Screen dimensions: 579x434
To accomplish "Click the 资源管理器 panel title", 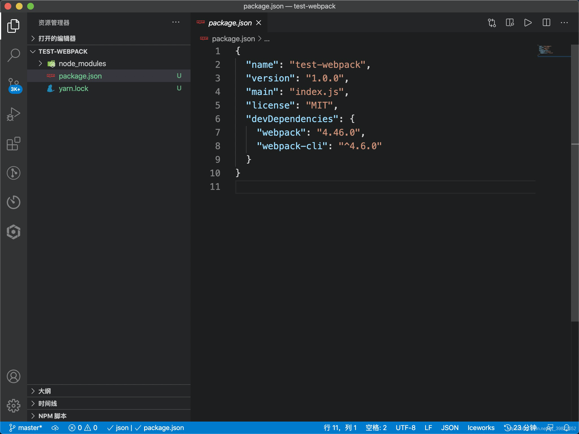I will [x=54, y=23].
